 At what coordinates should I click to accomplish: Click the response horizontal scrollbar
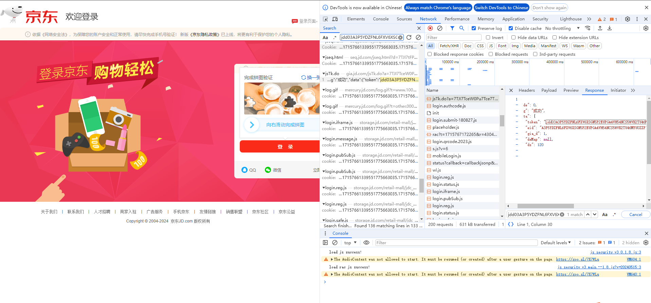click(x=545, y=206)
